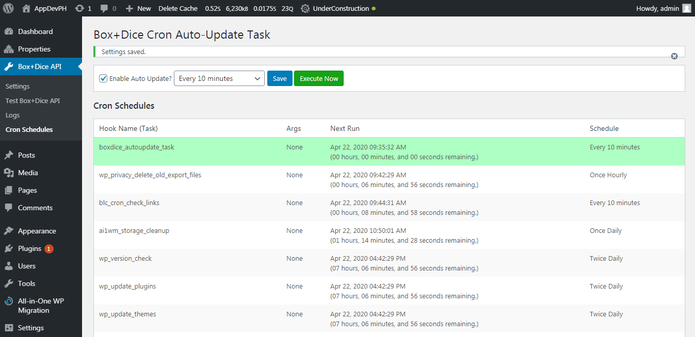Click the Settings sliders icon in sidebar

[x=9, y=328]
